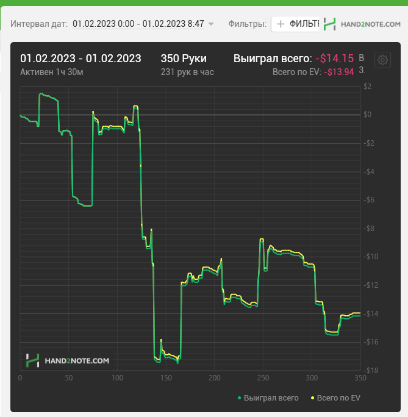Click the 'Фильтры:' label

tap(248, 24)
